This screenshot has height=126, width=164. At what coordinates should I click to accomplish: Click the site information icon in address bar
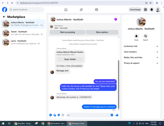pyautogui.click(x=17, y=3)
